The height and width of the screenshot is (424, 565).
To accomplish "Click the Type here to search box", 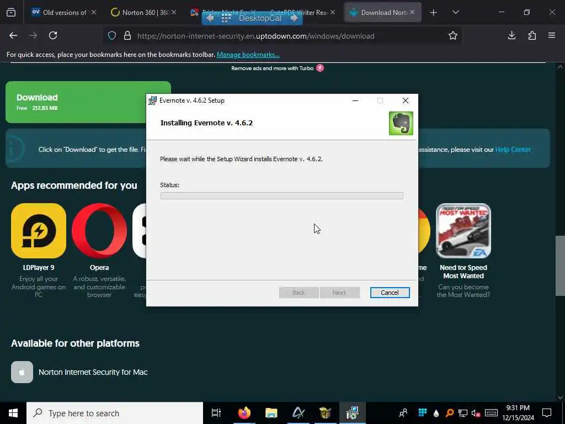I will [x=115, y=413].
